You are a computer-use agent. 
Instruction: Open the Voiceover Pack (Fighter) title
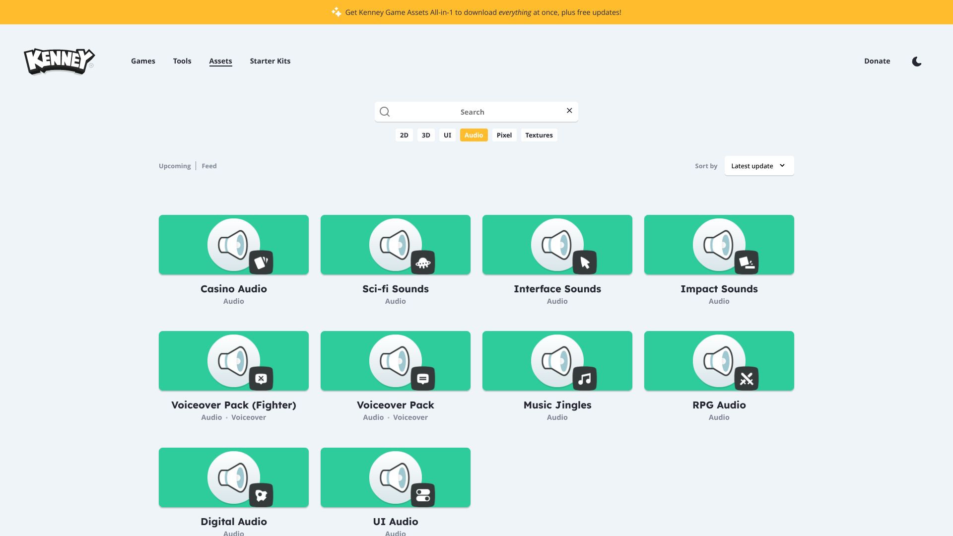pos(234,405)
